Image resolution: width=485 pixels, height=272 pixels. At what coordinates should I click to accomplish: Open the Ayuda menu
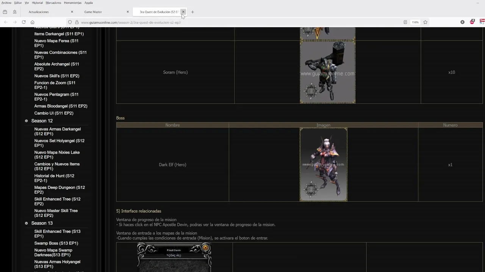(x=88, y=3)
